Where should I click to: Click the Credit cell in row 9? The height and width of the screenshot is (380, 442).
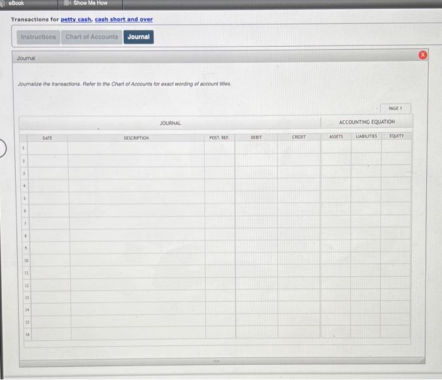point(299,247)
